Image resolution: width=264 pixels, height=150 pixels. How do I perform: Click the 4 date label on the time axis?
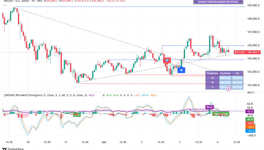coord(218,142)
